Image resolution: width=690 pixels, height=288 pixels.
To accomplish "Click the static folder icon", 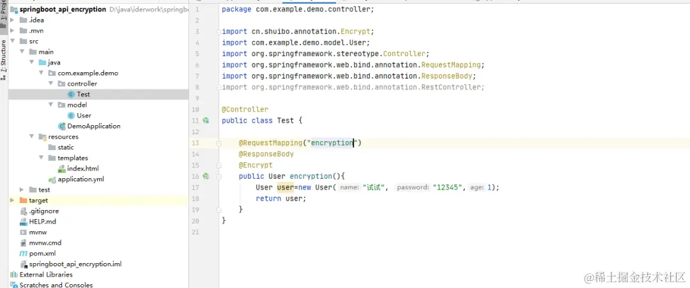I will [52, 148].
